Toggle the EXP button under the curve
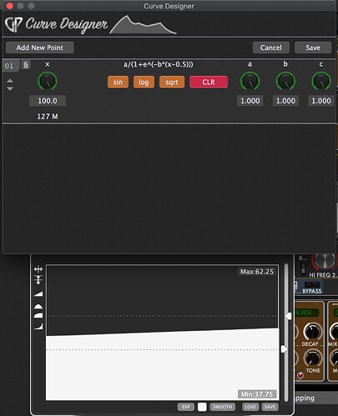The height and width of the screenshot is (416, 338). point(186,407)
